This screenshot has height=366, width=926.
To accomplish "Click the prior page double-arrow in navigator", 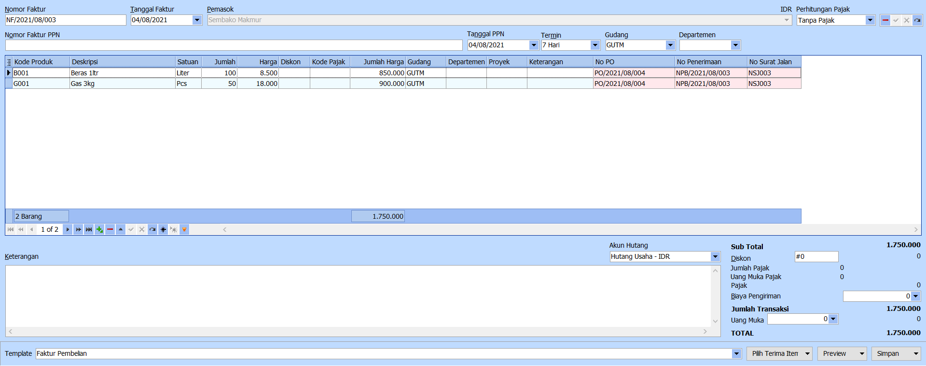I will tap(21, 229).
